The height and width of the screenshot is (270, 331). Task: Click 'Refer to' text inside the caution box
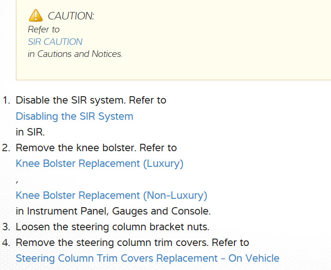43,29
